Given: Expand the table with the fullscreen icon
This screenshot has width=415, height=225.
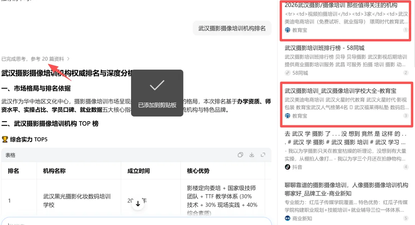Looking at the screenshot, I should click(x=264, y=155).
